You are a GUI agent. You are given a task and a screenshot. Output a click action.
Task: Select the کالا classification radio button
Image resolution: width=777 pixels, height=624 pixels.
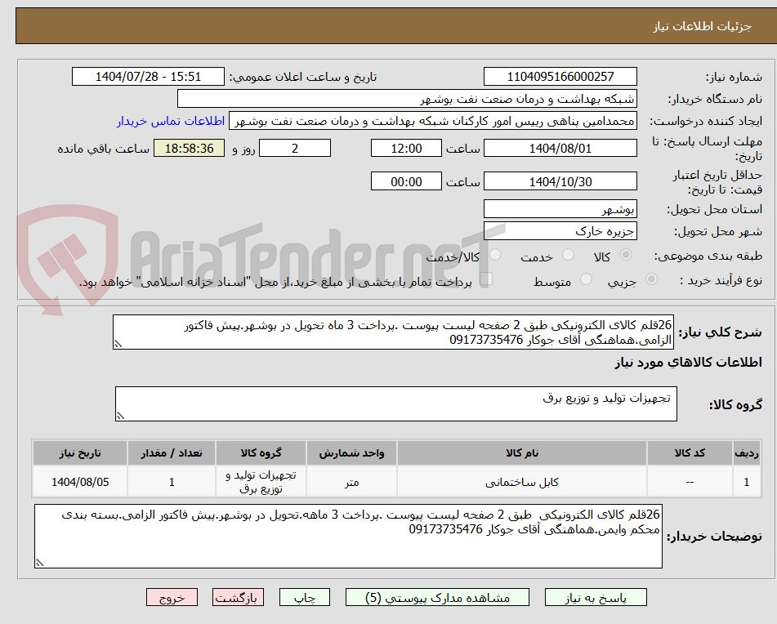coord(625,254)
